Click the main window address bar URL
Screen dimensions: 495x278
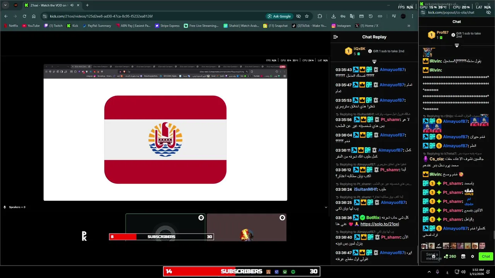point(101,16)
